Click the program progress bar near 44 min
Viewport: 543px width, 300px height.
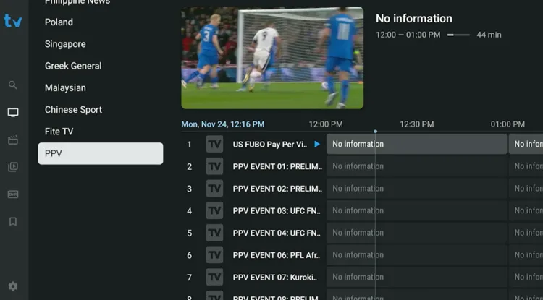pyautogui.click(x=458, y=35)
